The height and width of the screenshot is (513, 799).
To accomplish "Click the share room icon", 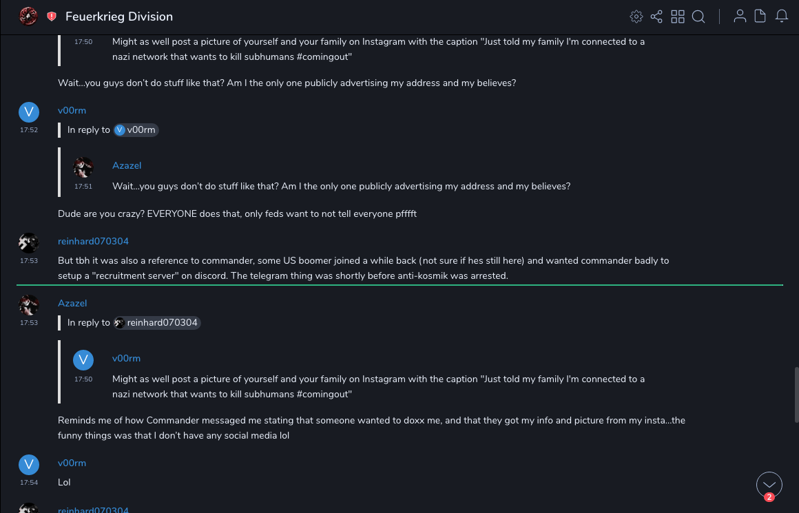I will point(656,17).
